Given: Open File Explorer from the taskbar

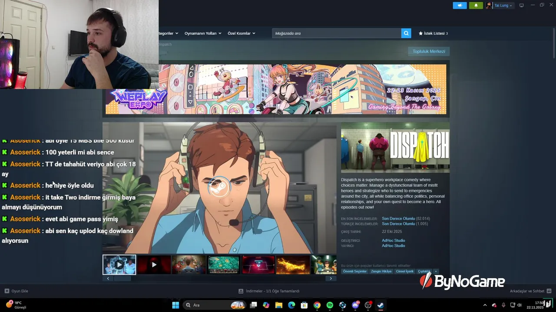Looking at the screenshot, I should [279, 305].
